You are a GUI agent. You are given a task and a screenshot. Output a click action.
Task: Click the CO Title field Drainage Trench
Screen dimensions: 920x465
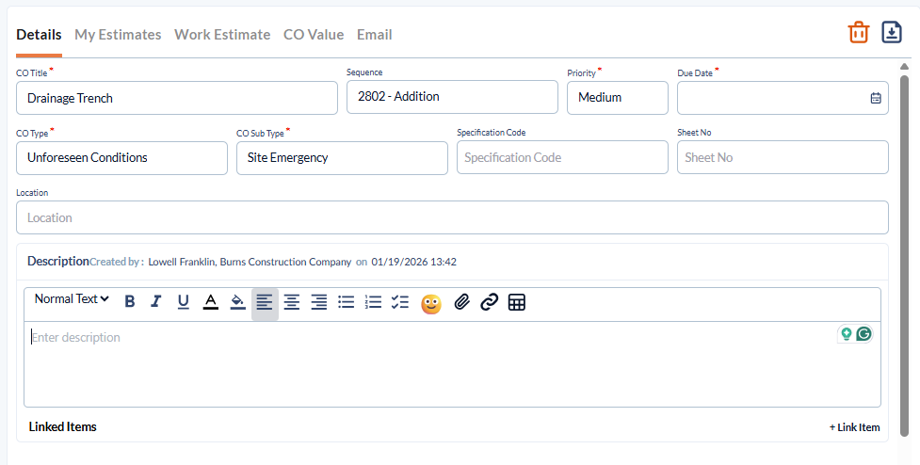point(177,98)
